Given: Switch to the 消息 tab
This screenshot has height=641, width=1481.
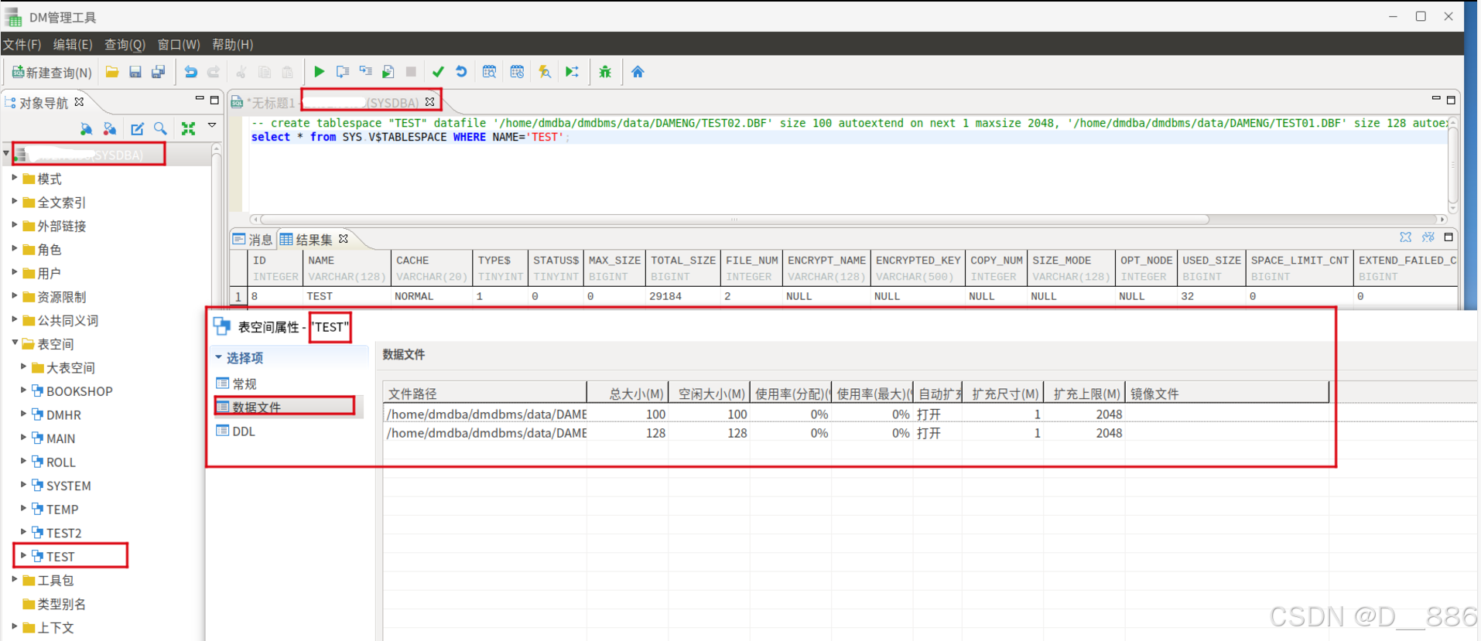Looking at the screenshot, I should (x=253, y=240).
